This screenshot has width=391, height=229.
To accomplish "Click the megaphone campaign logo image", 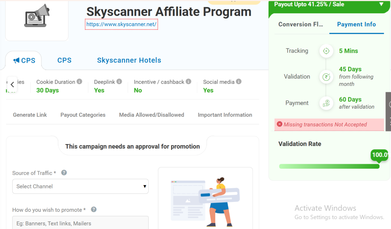I will pos(37,16).
